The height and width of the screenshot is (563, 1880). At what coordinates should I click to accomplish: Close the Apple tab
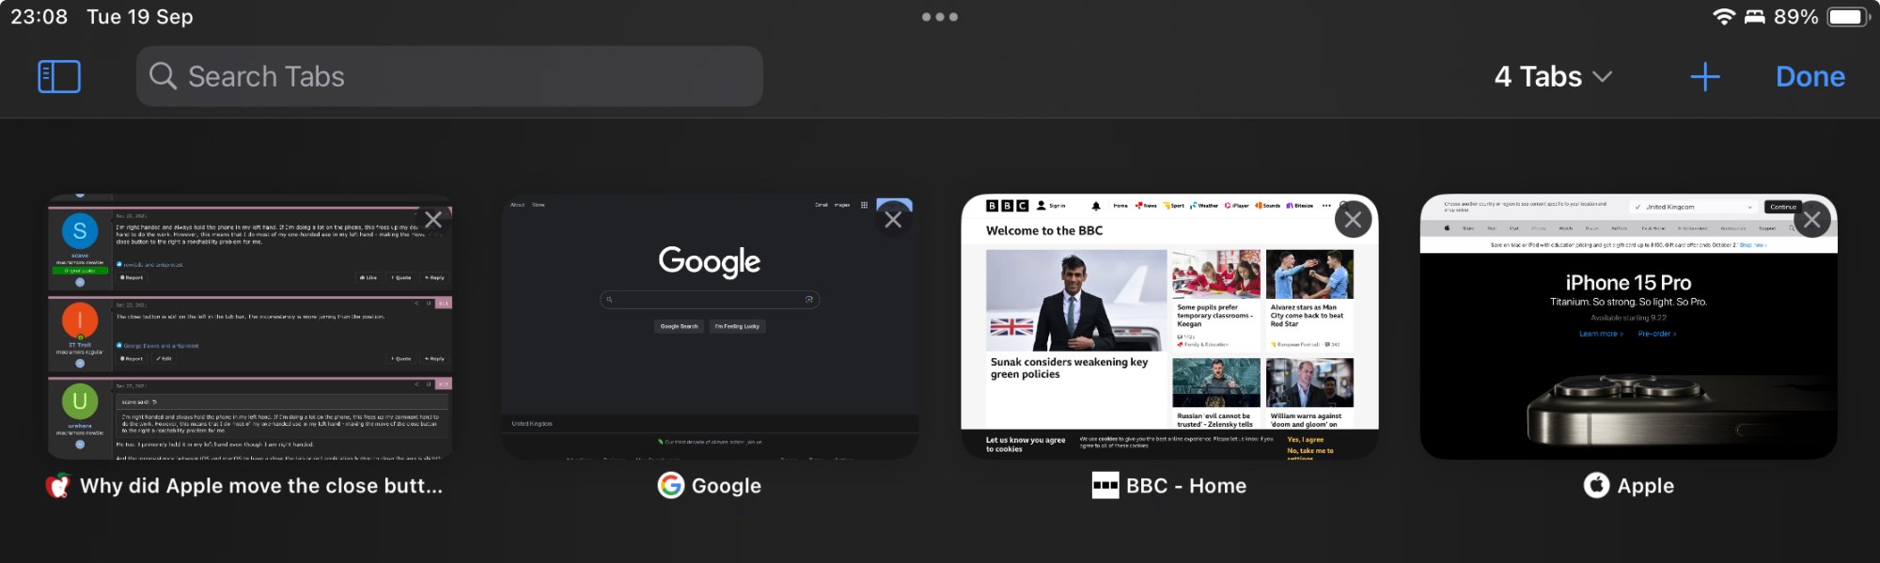pos(1812,220)
